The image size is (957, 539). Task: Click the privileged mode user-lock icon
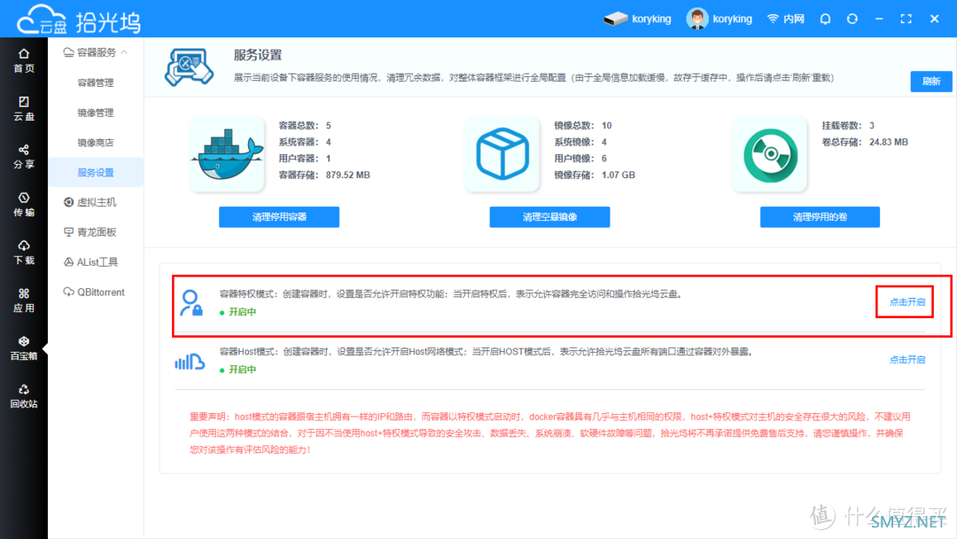point(191,303)
